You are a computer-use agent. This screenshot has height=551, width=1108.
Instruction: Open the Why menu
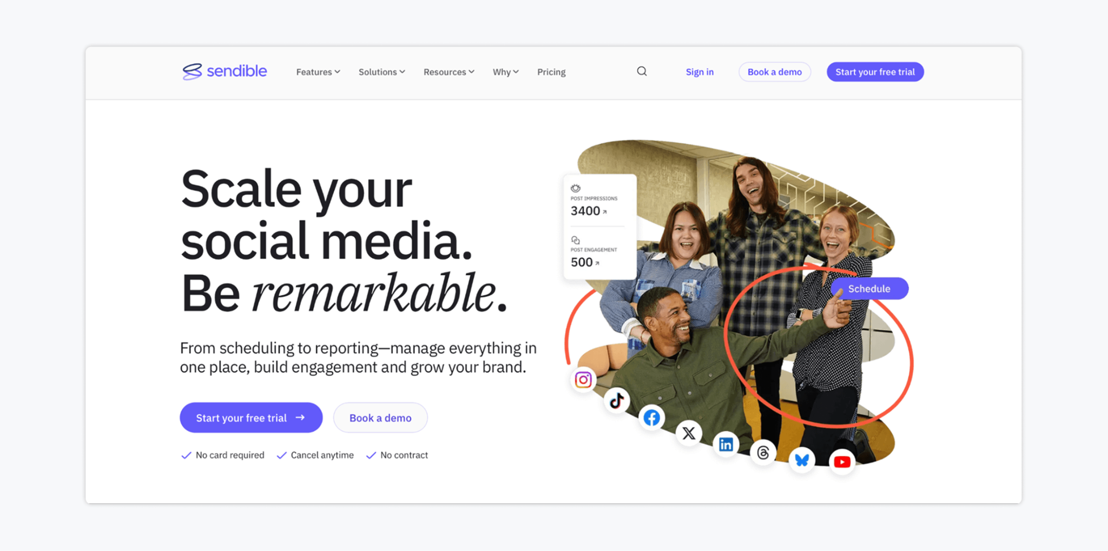point(505,71)
